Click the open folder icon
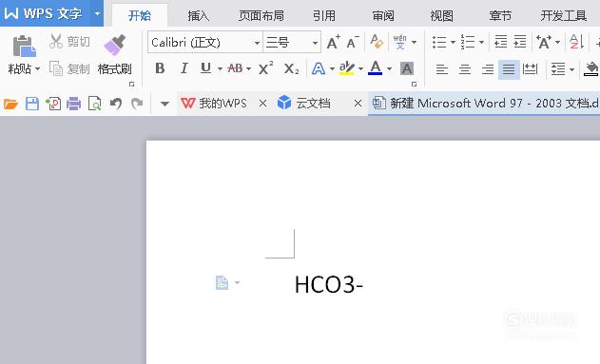The image size is (600, 364). click(x=10, y=104)
